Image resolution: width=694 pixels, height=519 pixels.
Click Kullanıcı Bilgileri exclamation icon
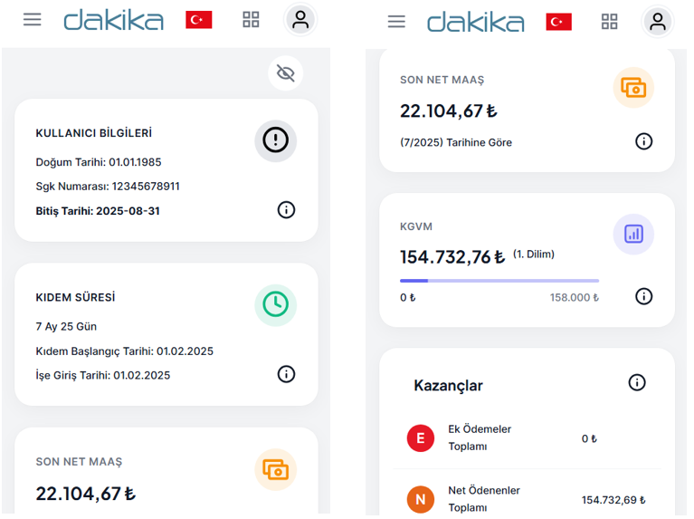pyautogui.click(x=275, y=140)
